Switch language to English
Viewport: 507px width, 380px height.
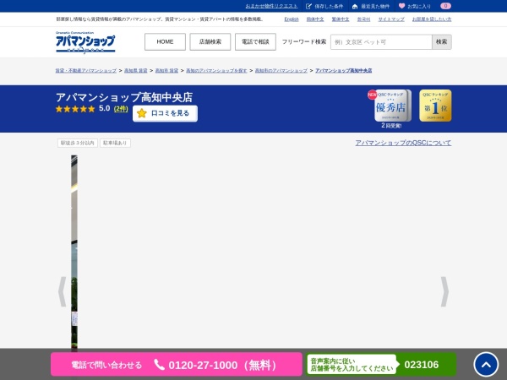point(292,19)
